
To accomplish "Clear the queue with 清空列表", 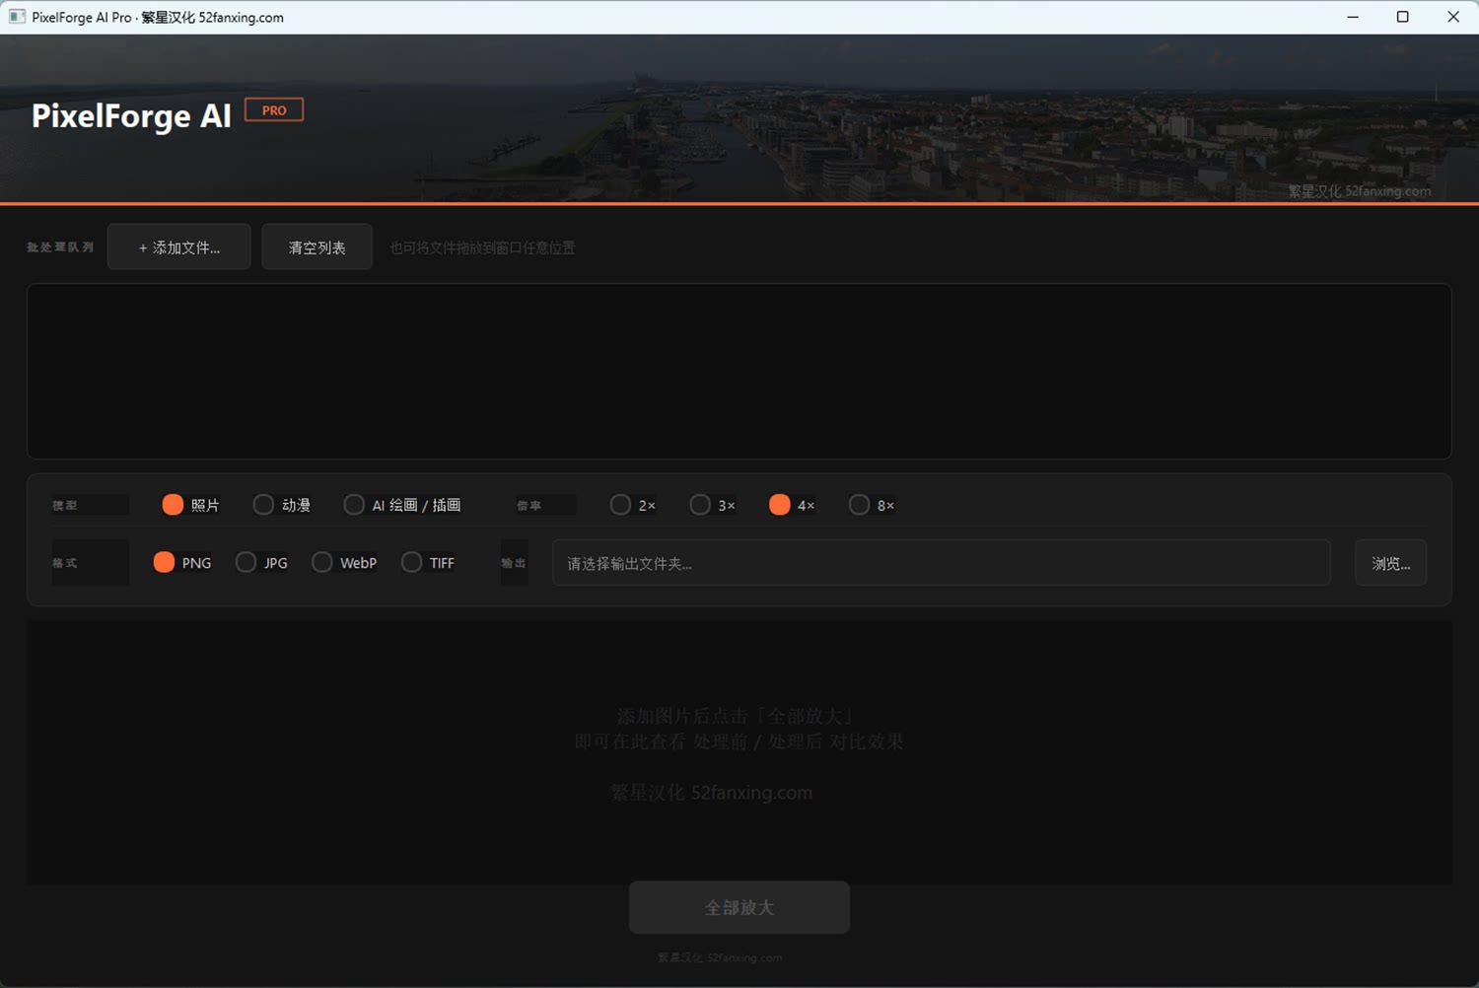I will pyautogui.click(x=317, y=247).
